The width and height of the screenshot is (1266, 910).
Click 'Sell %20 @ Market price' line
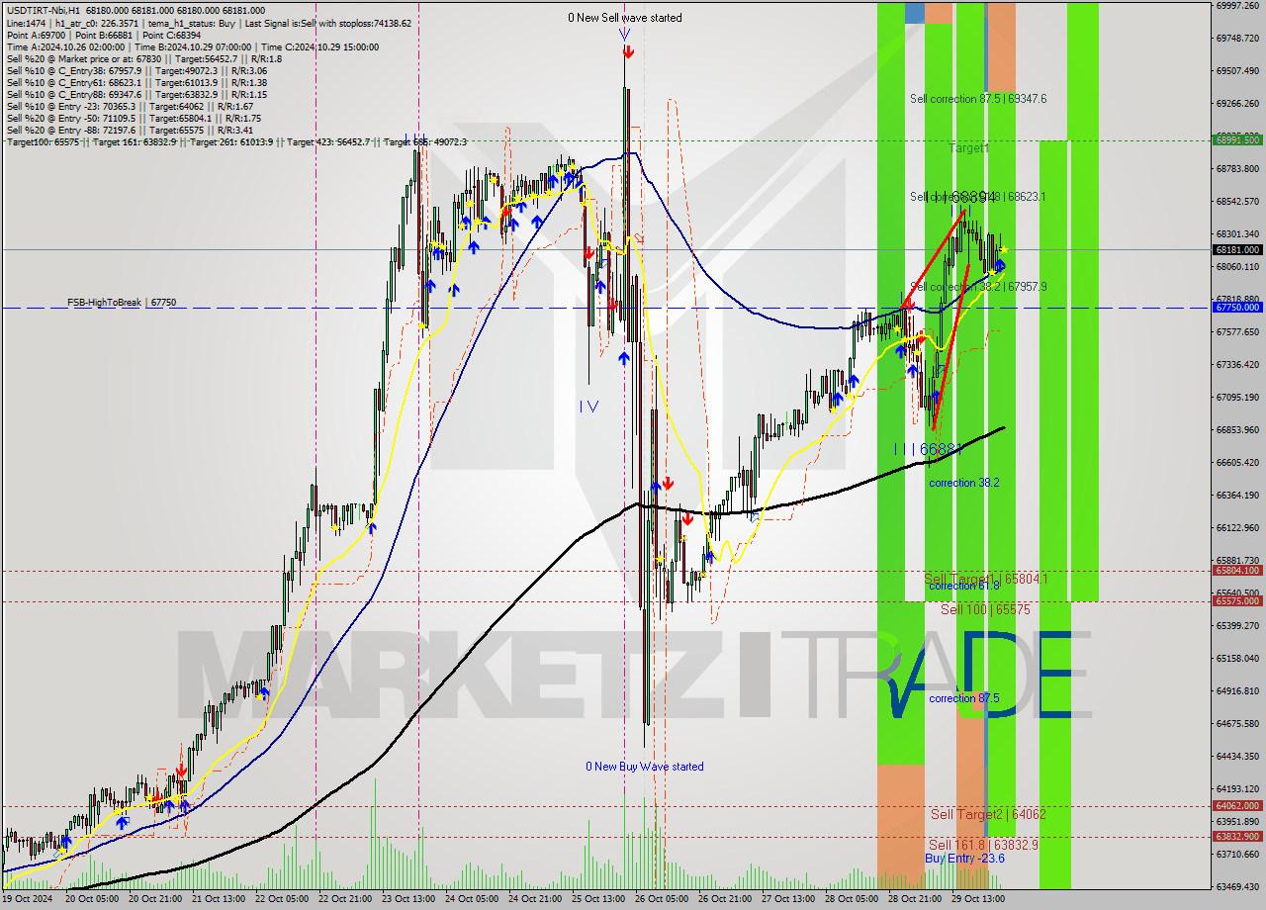(143, 58)
